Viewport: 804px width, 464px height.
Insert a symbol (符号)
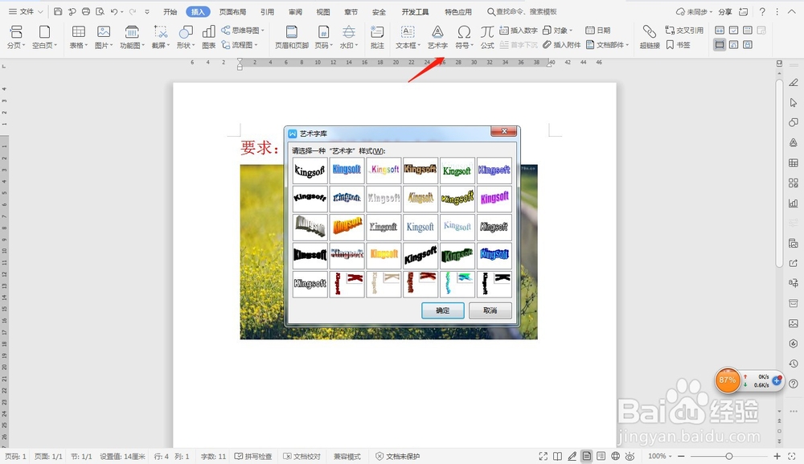[x=464, y=37]
